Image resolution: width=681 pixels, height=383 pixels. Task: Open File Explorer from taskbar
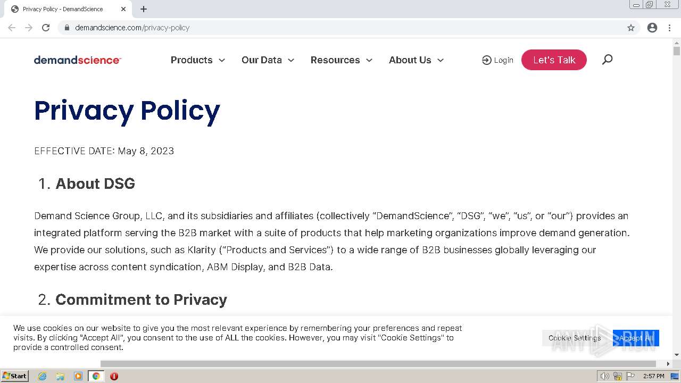pyautogui.click(x=60, y=376)
